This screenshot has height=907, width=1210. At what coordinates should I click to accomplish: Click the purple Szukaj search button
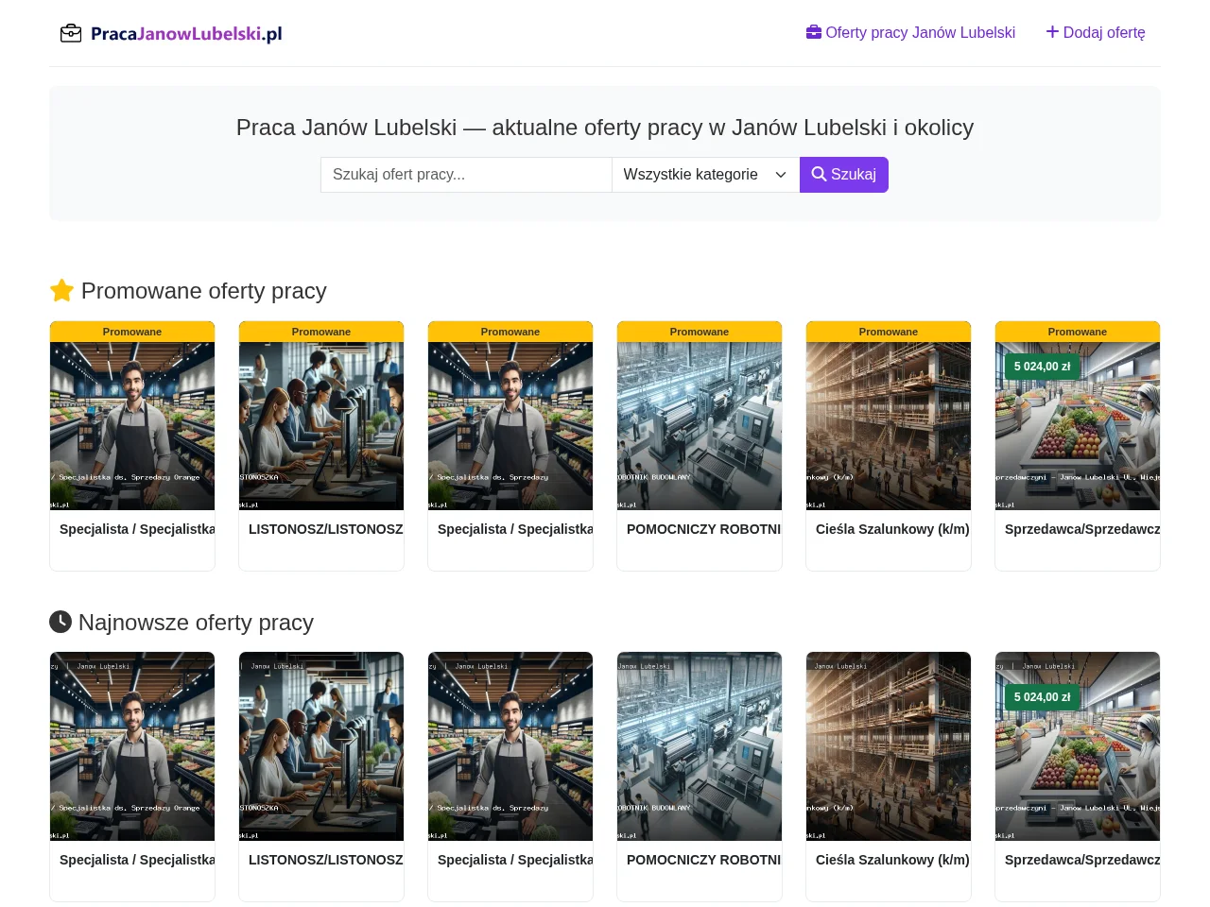coord(844,175)
